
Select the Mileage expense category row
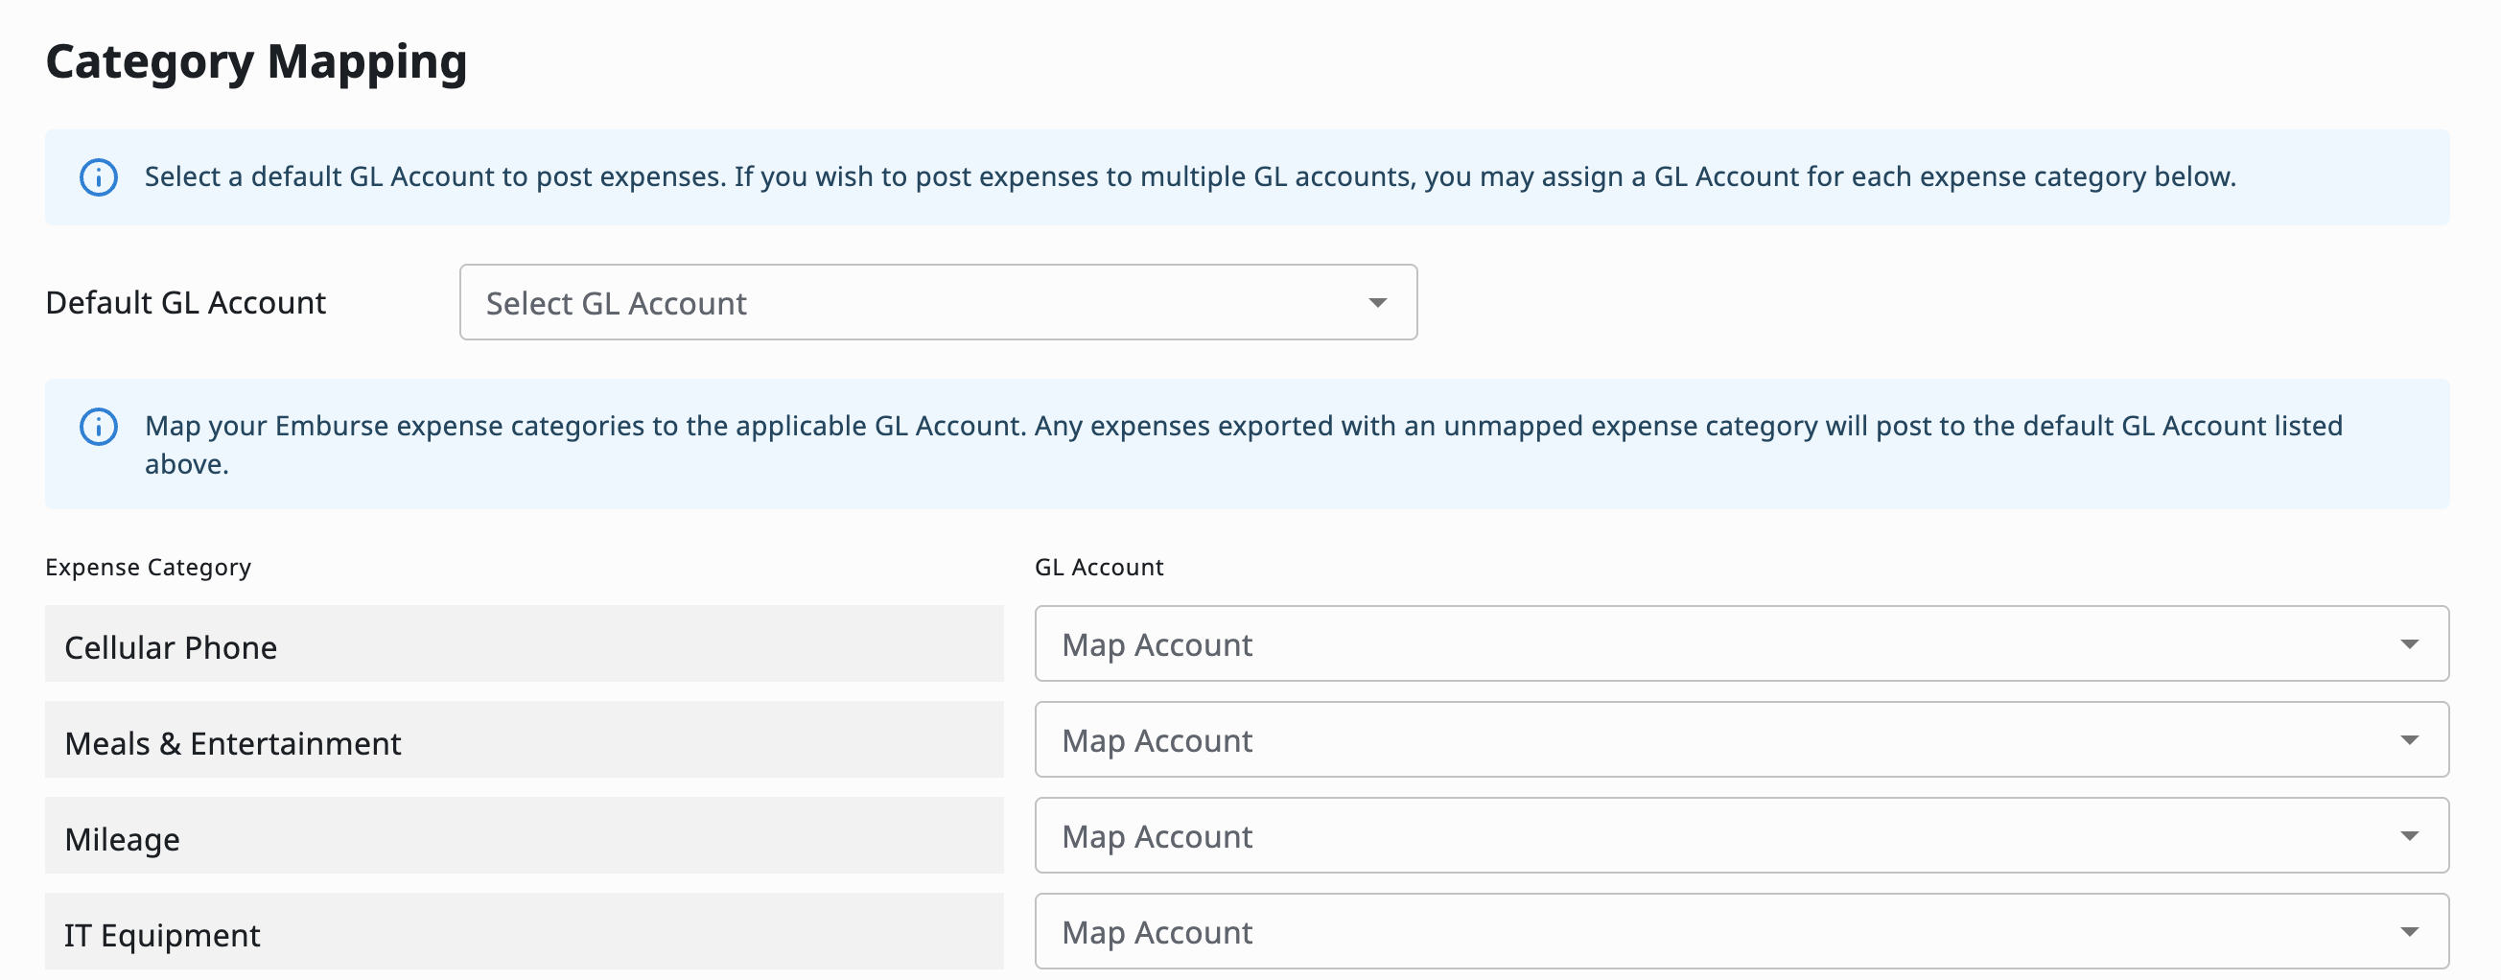tap(525, 836)
